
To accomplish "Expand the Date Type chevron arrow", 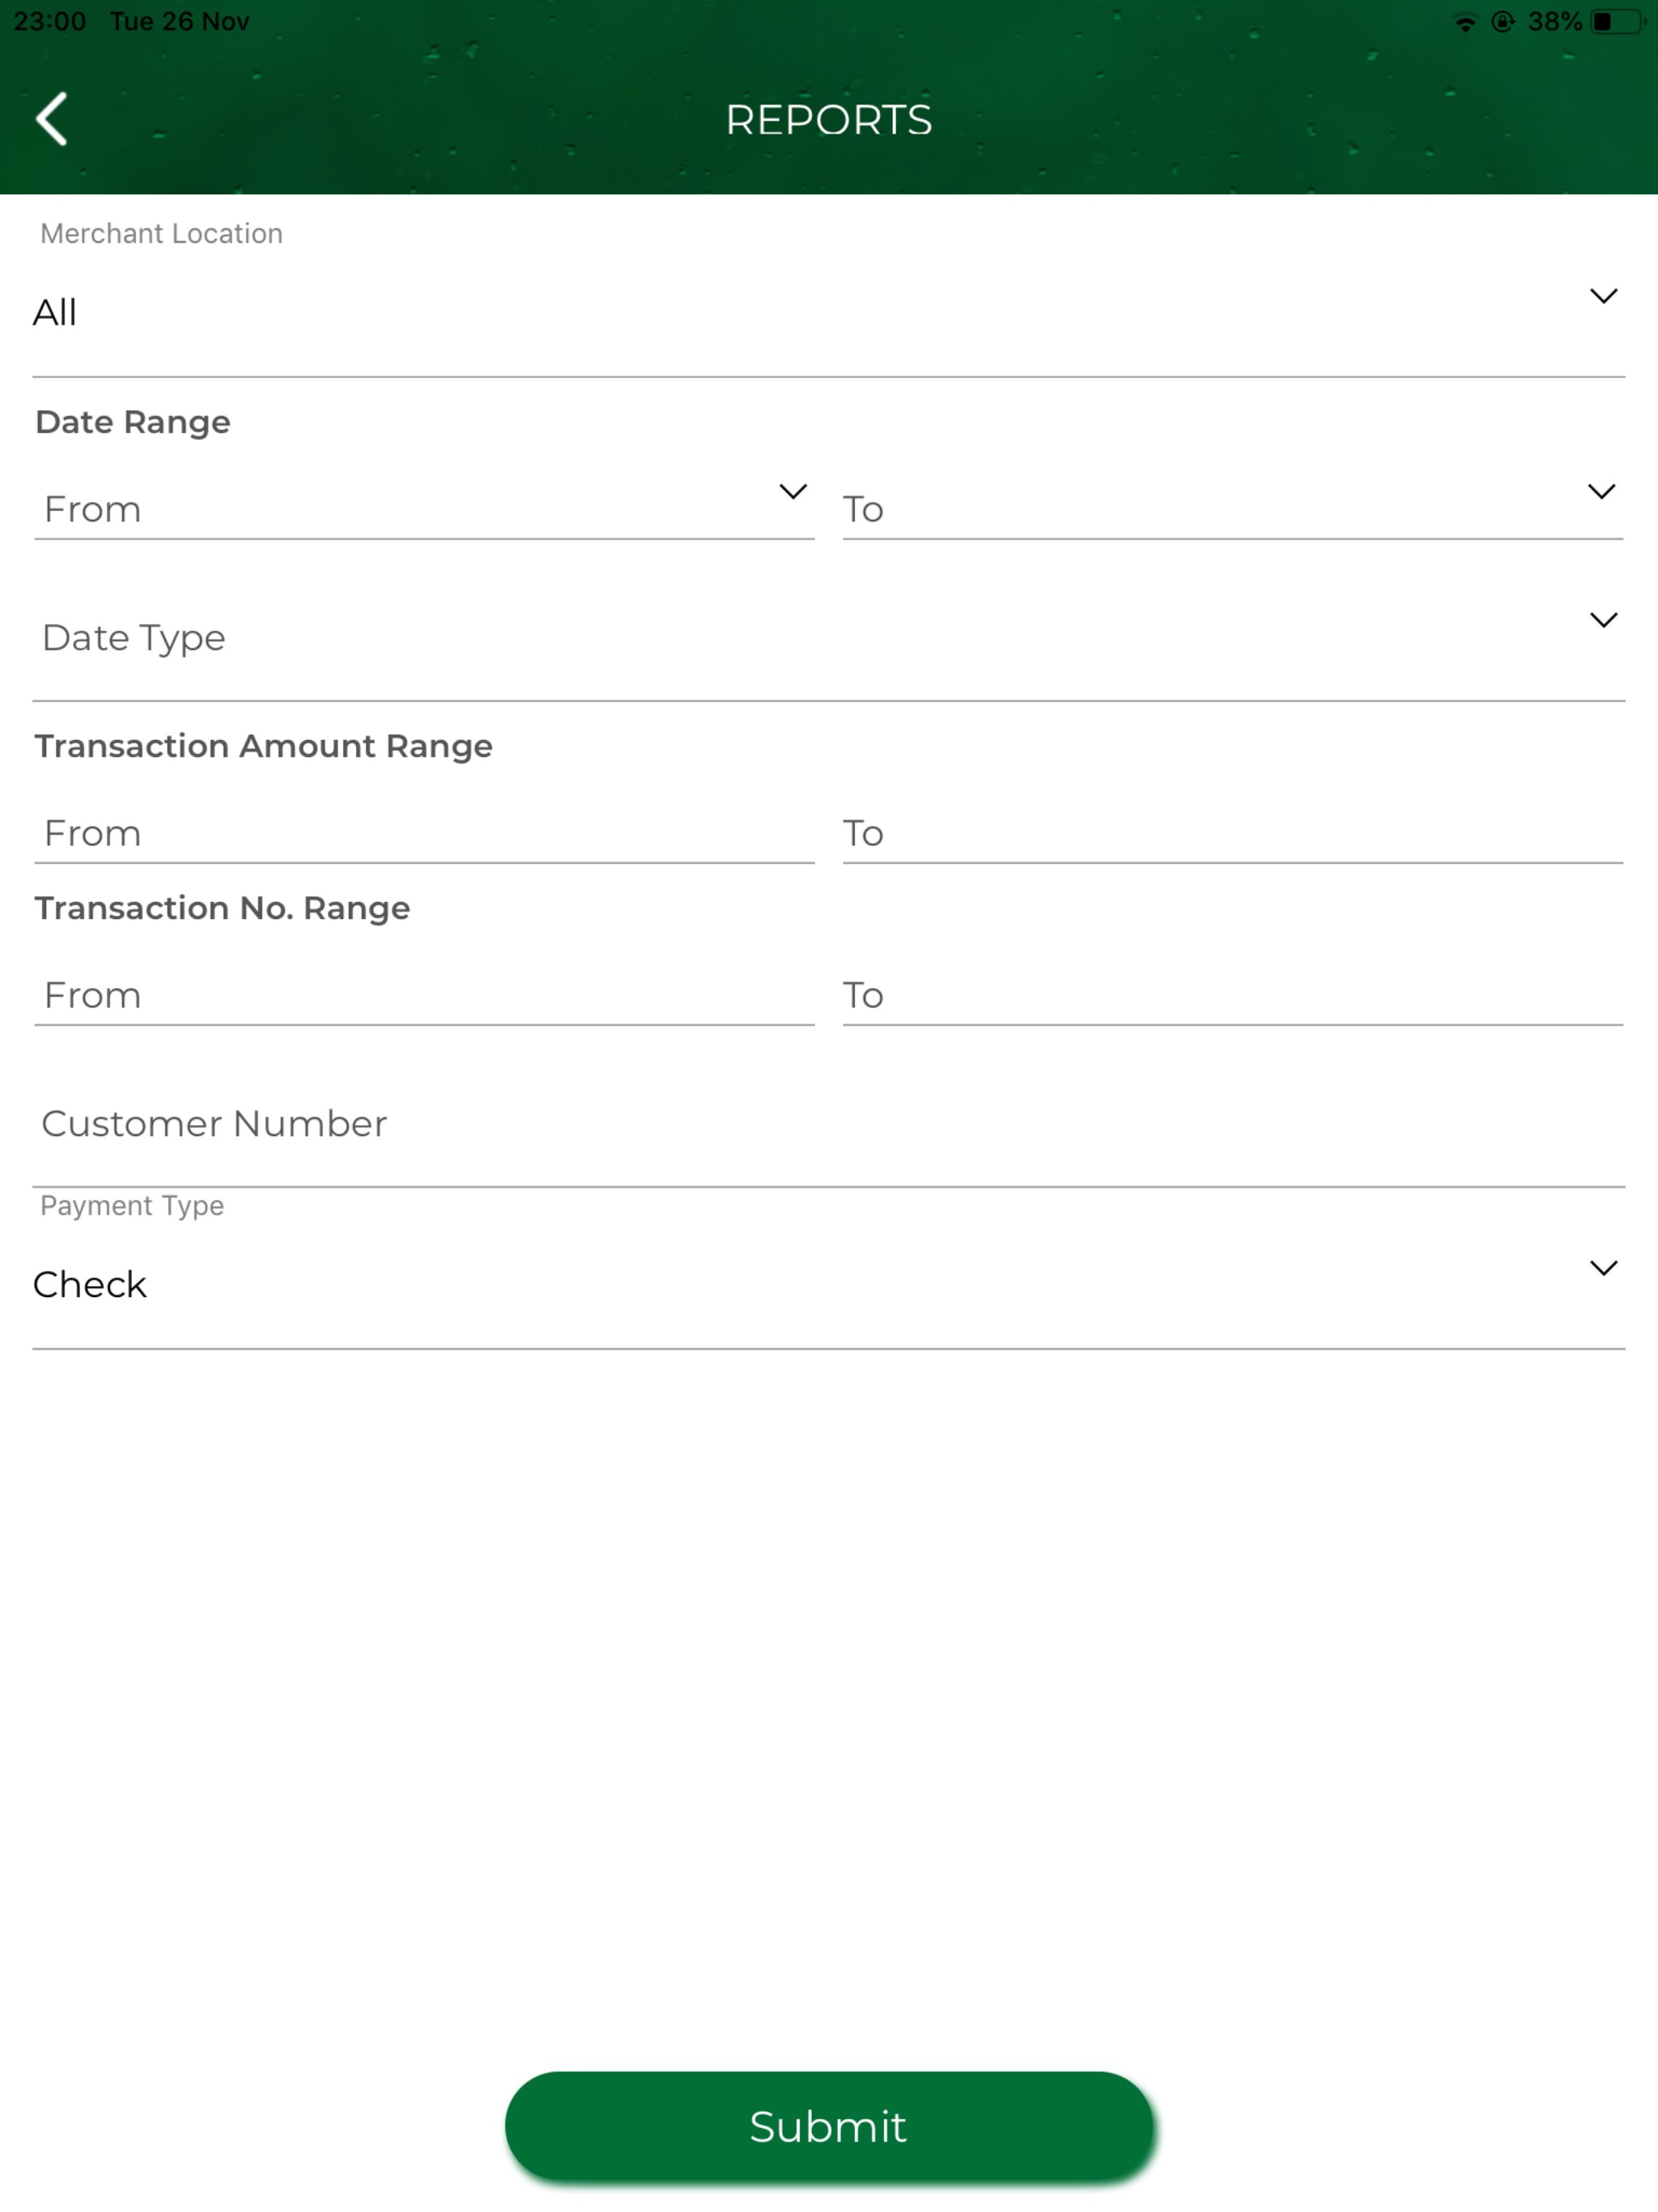I will pyautogui.click(x=1603, y=620).
